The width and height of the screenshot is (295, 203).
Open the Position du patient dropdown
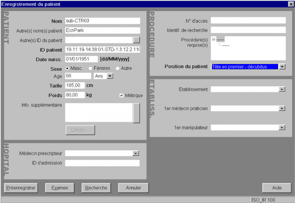pos(282,67)
